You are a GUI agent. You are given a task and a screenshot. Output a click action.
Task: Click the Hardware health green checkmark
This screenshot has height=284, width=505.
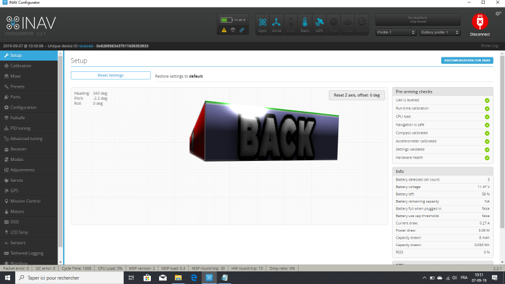pyautogui.click(x=487, y=158)
